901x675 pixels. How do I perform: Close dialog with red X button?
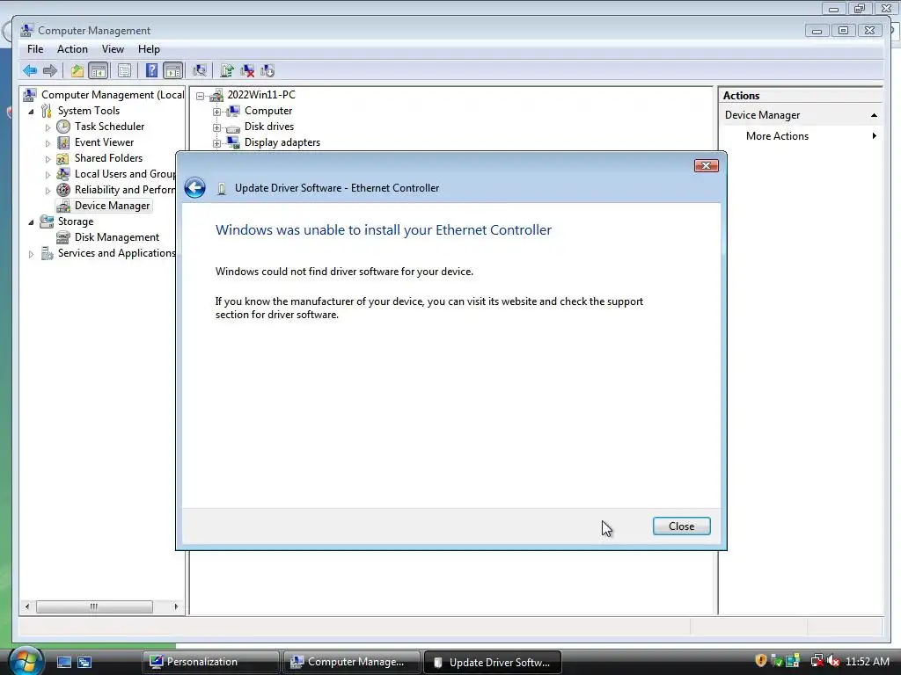pyautogui.click(x=707, y=166)
